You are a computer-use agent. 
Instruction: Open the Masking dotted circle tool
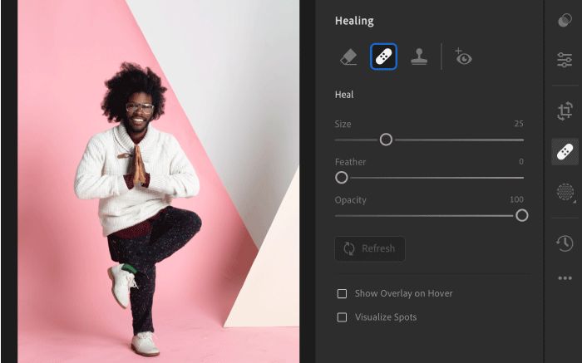click(x=565, y=192)
